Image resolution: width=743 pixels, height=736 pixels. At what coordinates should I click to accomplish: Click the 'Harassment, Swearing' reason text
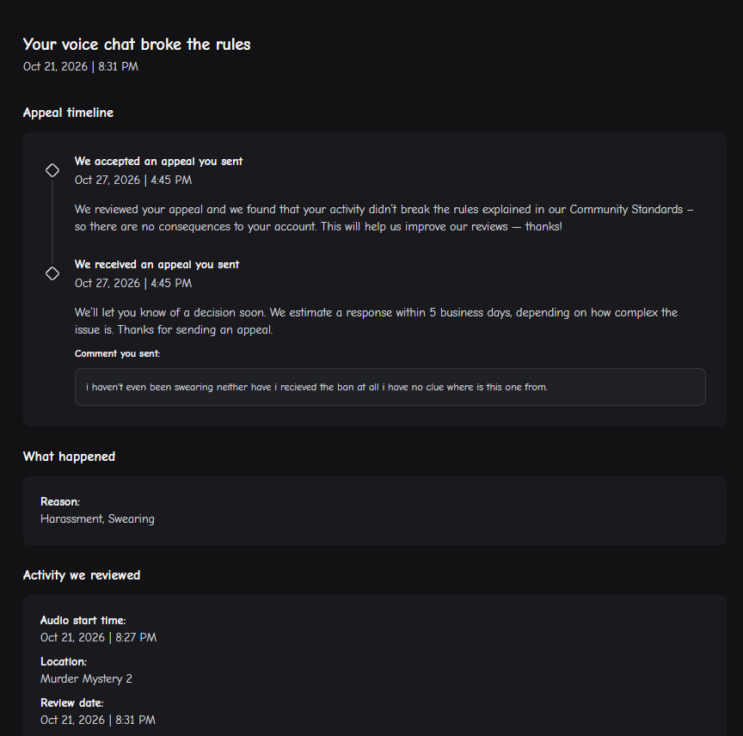[x=97, y=519]
